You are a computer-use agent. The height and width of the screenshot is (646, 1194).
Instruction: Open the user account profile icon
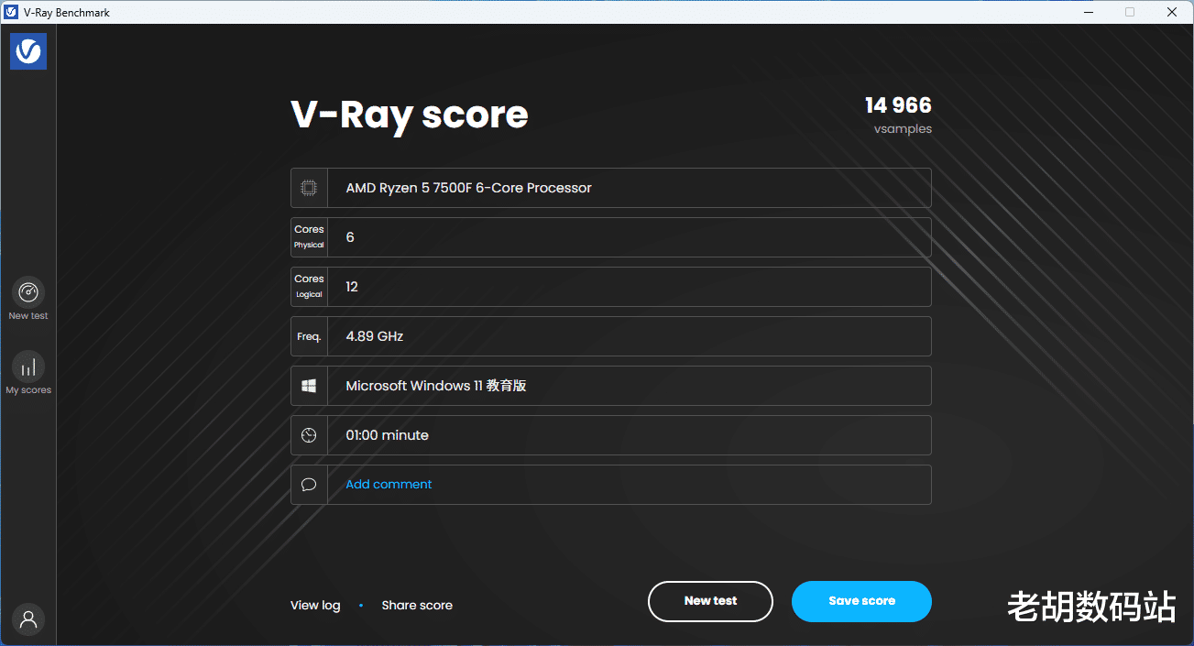28,619
